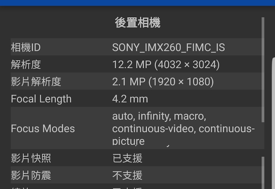Viewport: 275px width, 189px height.
Task: Click the auto, infinity, macro focus modes text
Action: 159,117
